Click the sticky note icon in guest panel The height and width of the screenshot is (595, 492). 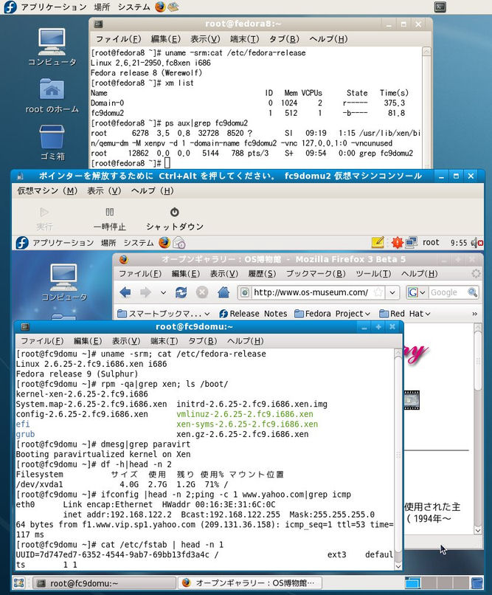(x=378, y=242)
